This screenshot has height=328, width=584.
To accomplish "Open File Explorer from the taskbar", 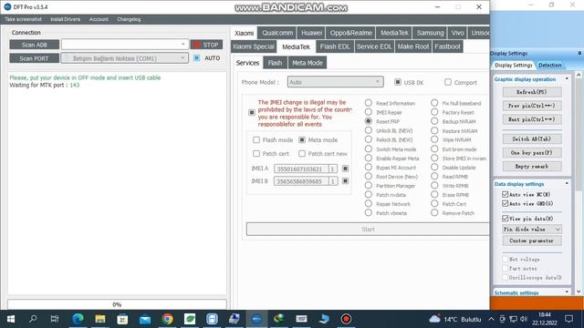I will click(100, 319).
